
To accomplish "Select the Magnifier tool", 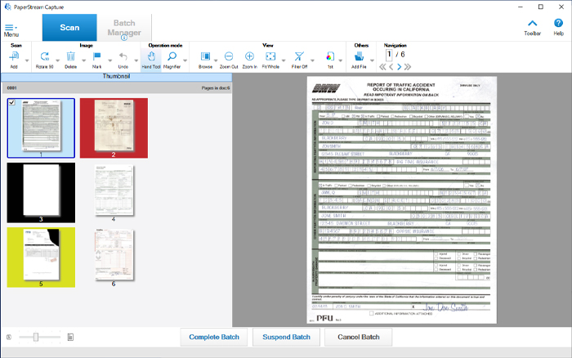I will coord(172,56).
